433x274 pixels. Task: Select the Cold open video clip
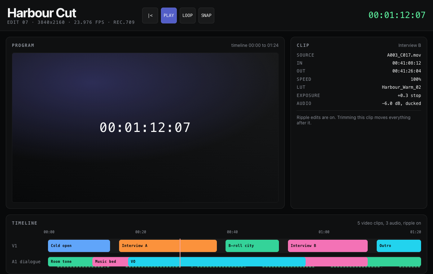tap(79, 246)
